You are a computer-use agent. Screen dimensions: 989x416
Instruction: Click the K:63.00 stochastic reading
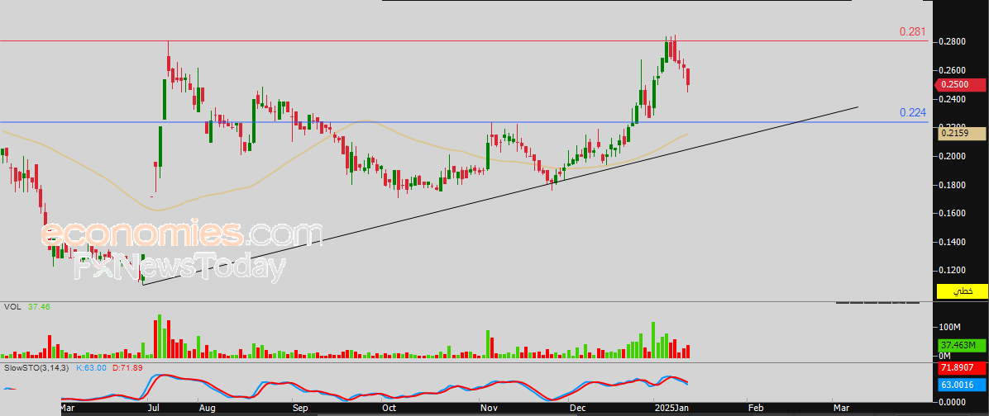click(x=91, y=367)
